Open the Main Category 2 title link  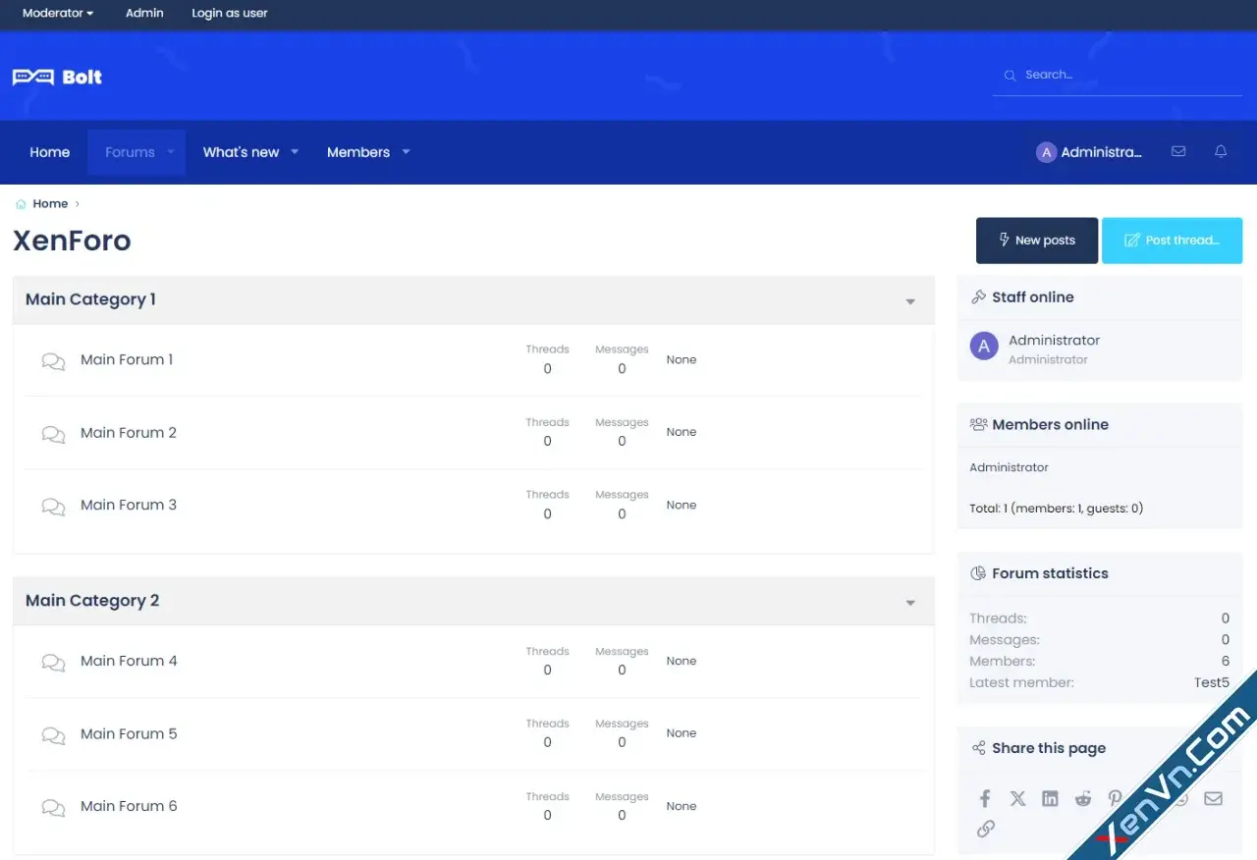[x=92, y=601]
